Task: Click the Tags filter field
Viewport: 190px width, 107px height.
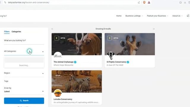Action: pos(24,81)
